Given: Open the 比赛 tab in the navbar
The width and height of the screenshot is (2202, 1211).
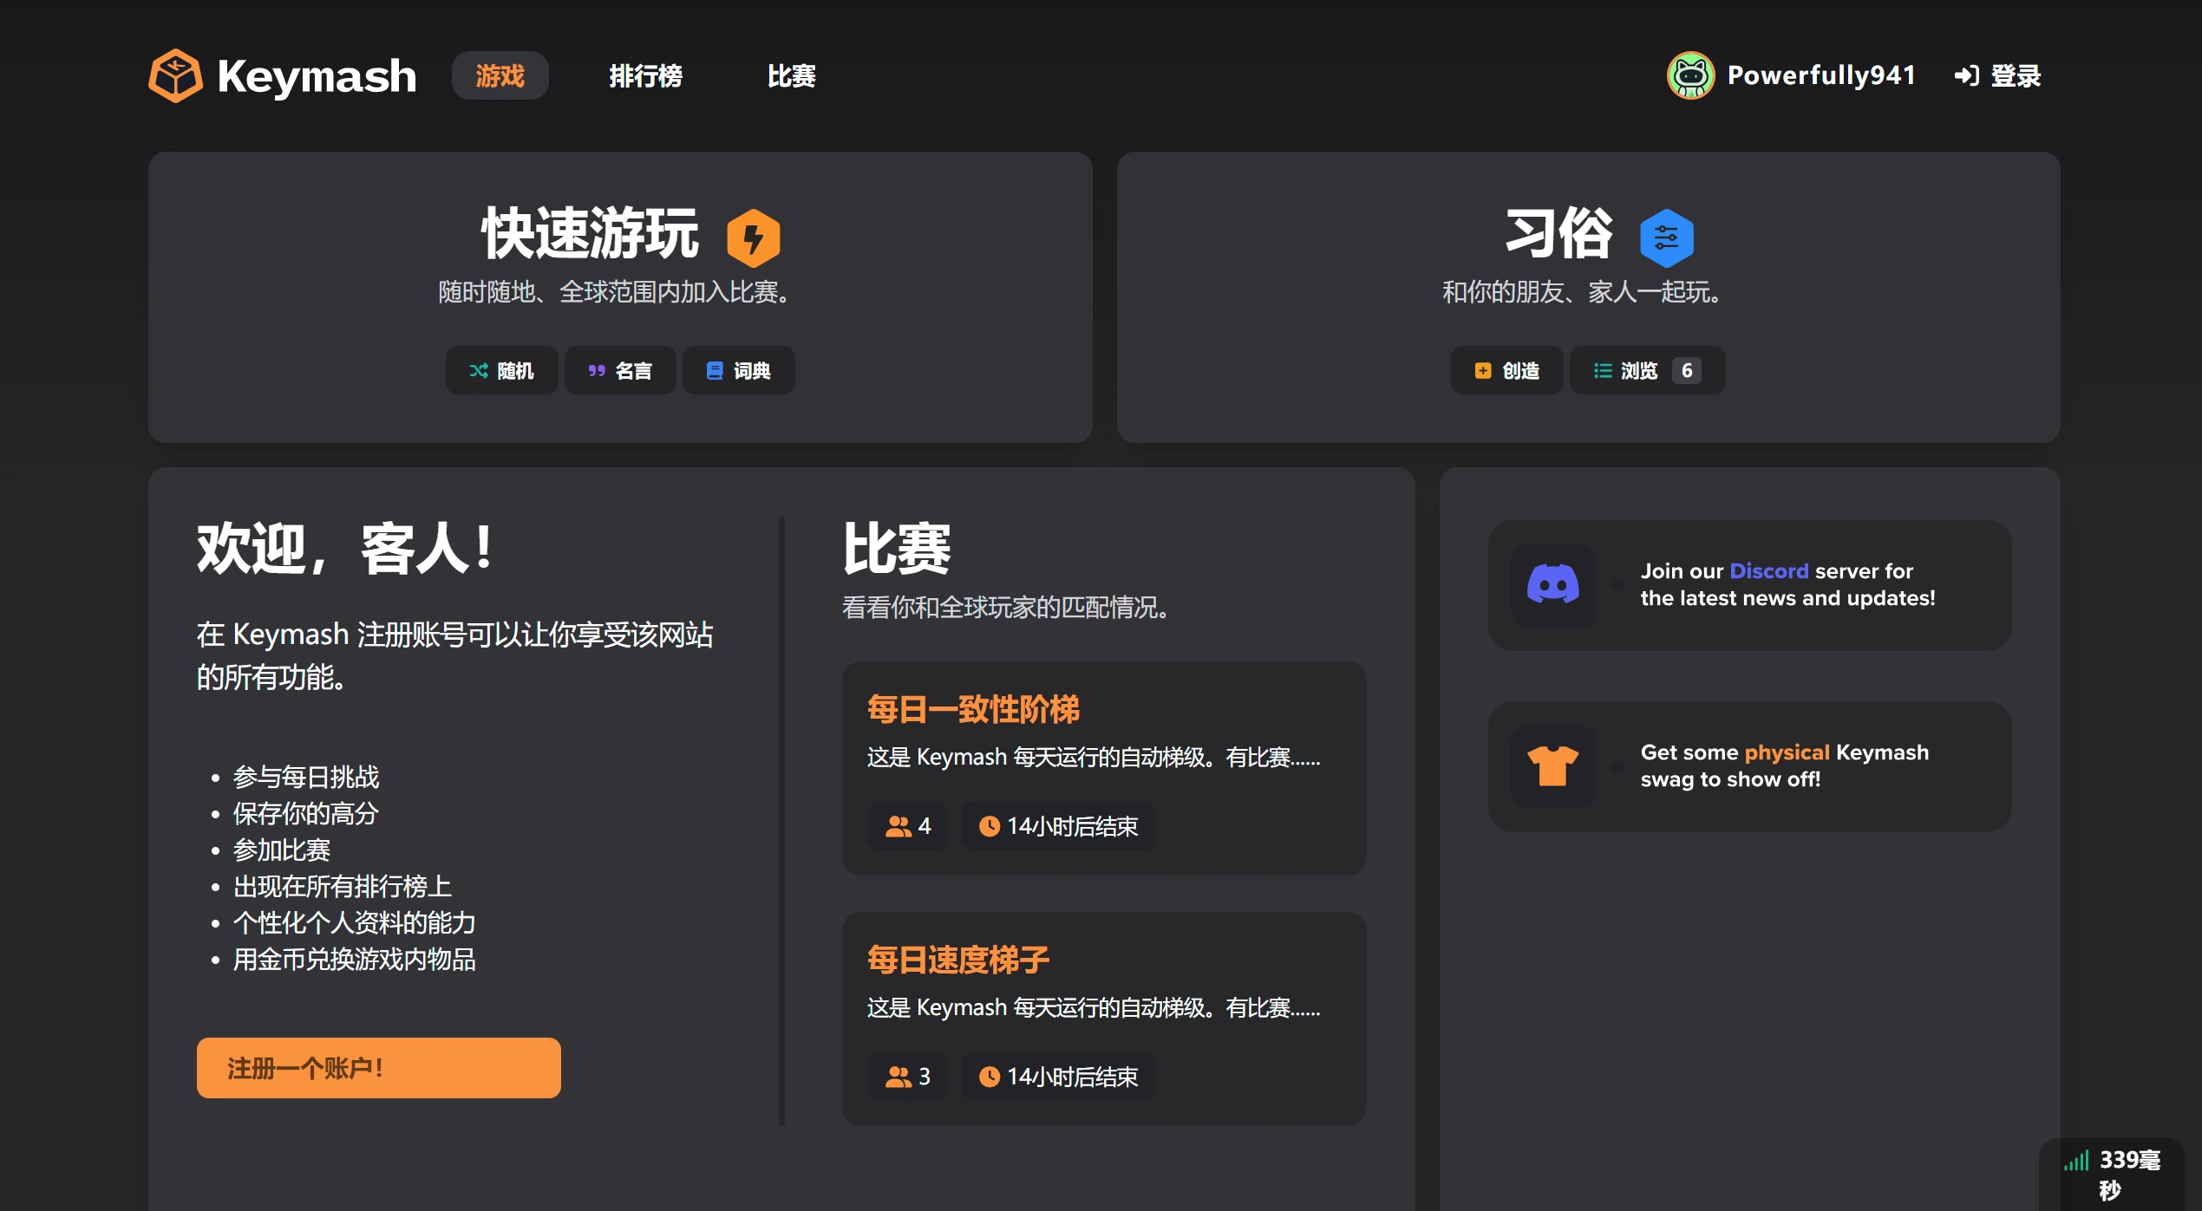Looking at the screenshot, I should pos(791,76).
